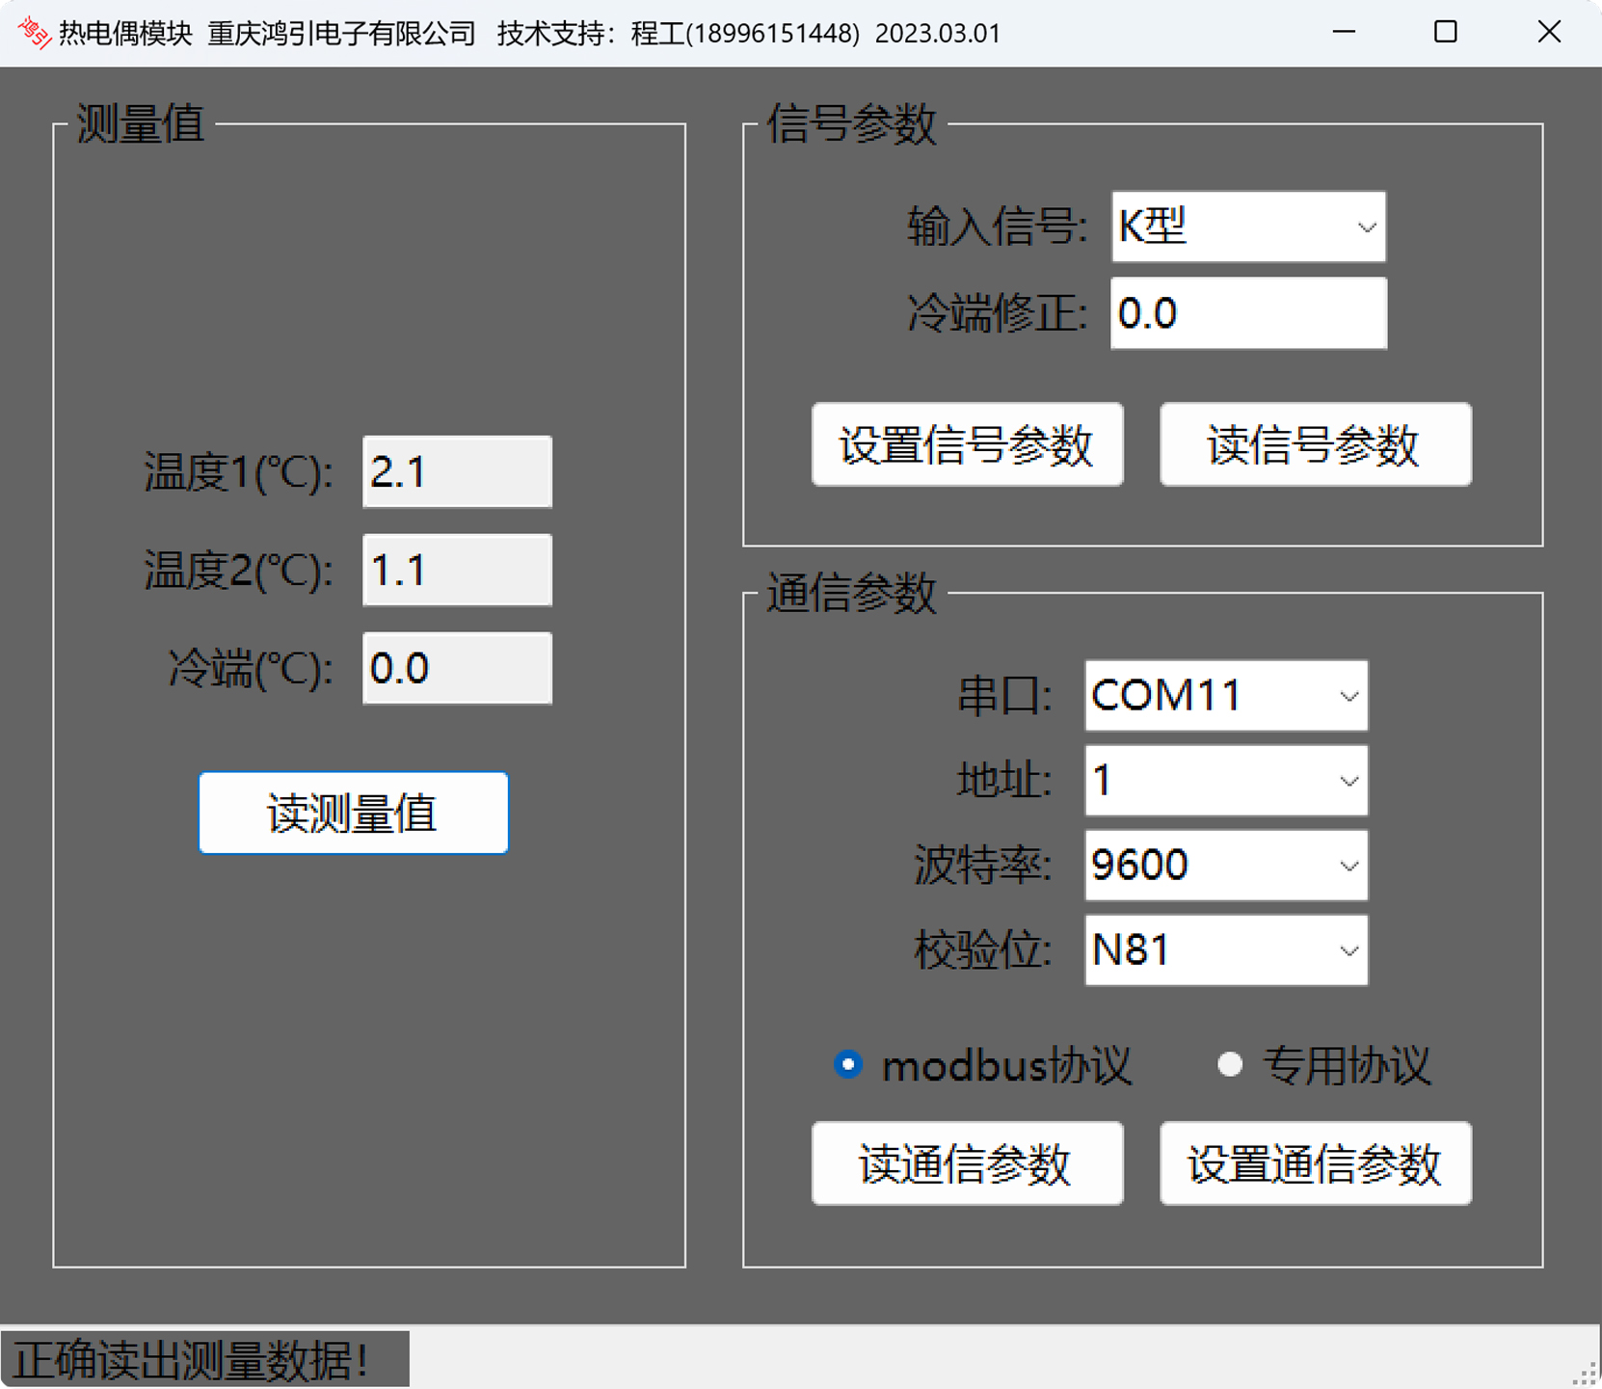Maximize the thermocouple module window
1602x1389 pixels.
pos(1446,32)
